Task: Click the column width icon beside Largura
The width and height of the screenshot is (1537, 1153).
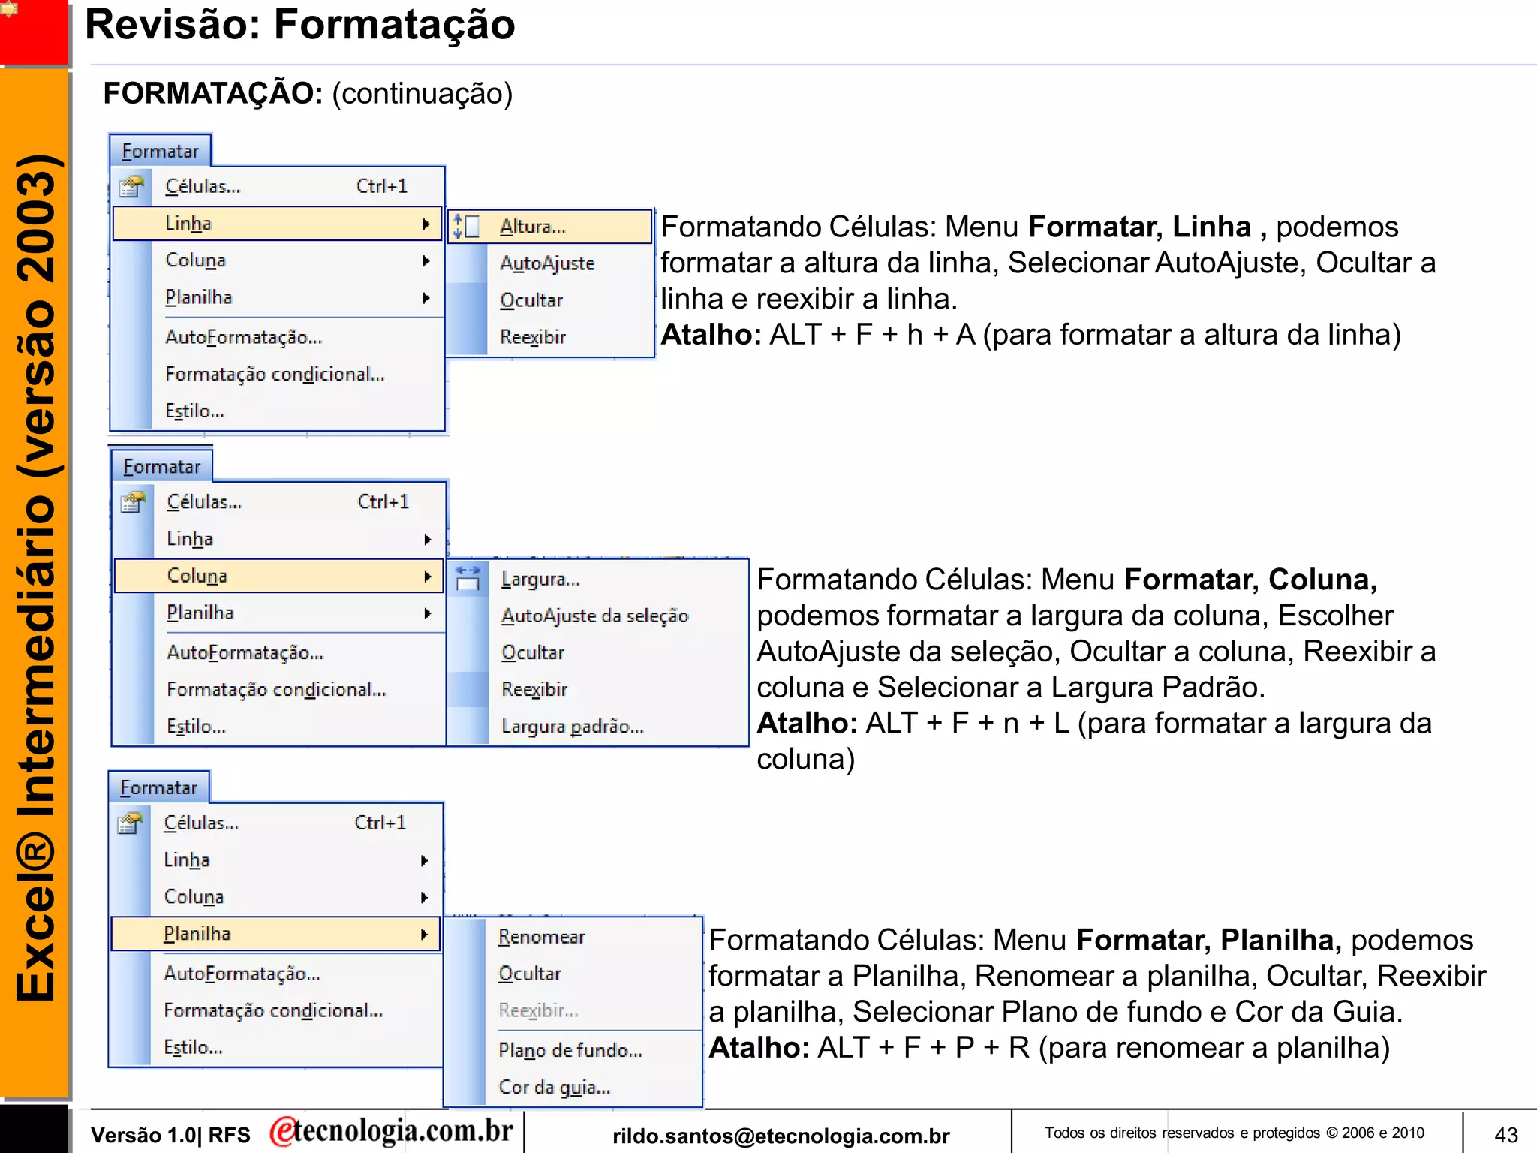Action: (468, 579)
